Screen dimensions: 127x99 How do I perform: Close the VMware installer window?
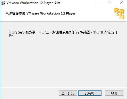click(121, 3)
